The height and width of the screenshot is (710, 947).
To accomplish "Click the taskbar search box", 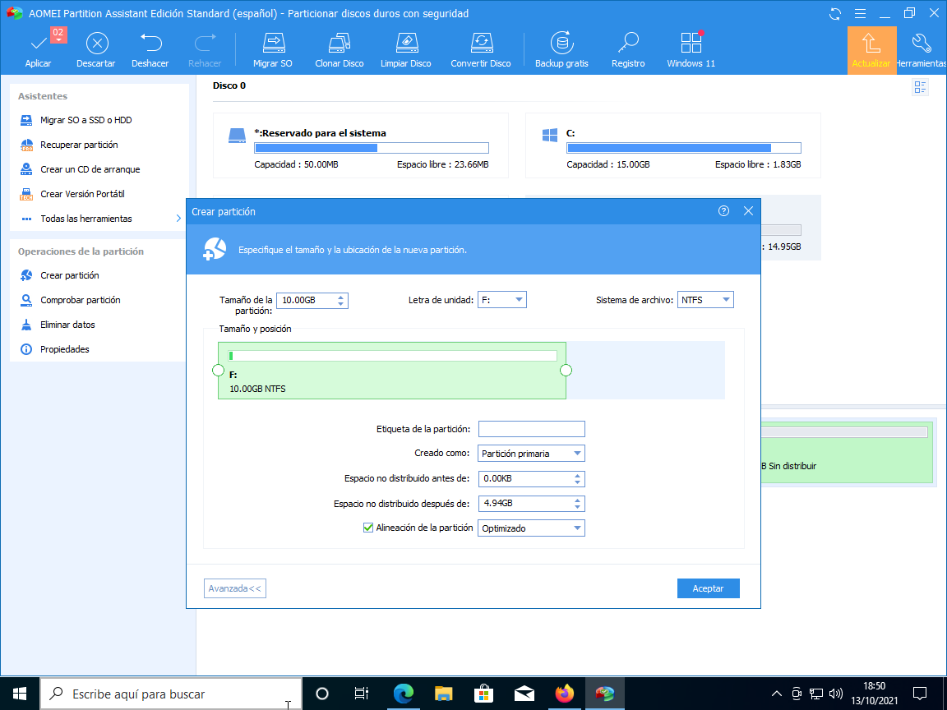I will click(171, 694).
